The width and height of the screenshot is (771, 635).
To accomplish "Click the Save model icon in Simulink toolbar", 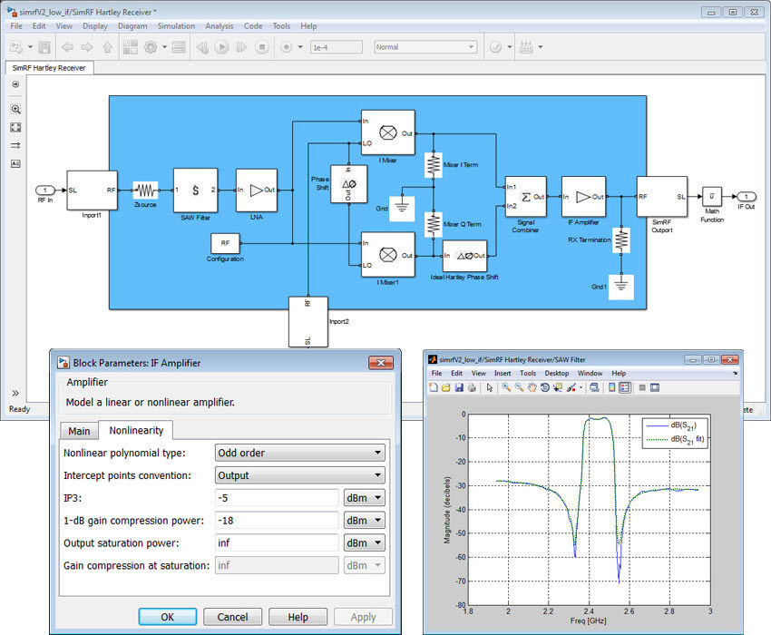I will click(x=44, y=47).
